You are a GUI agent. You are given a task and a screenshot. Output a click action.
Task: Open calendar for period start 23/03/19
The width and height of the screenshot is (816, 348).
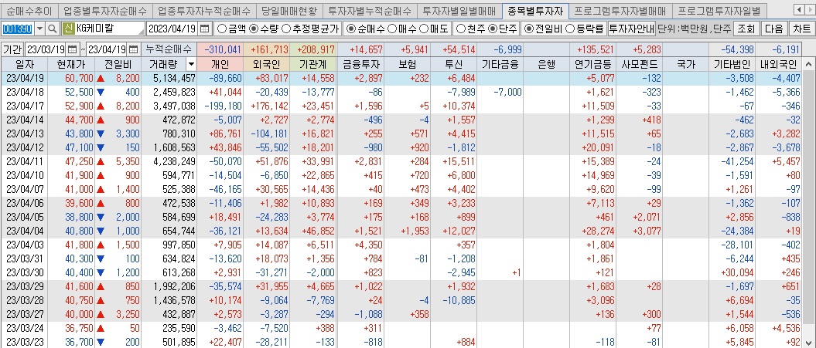click(x=72, y=50)
